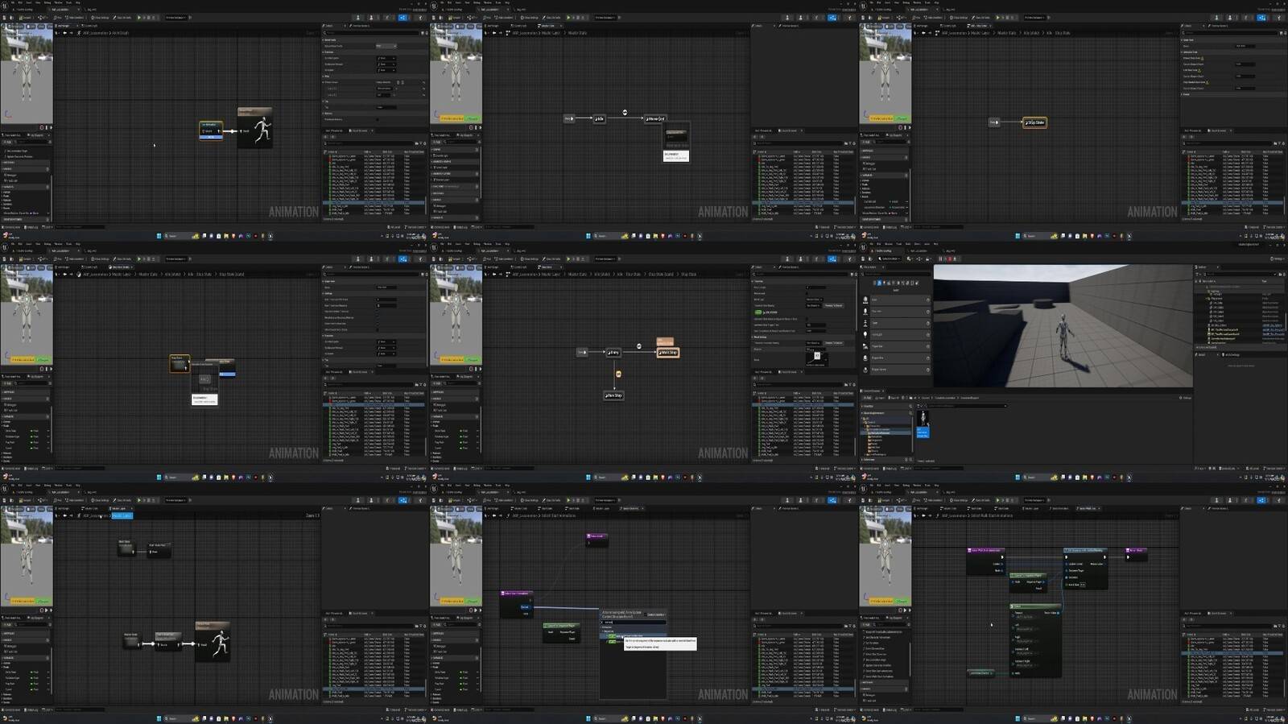Image resolution: width=1288 pixels, height=724 pixels.
Task: Click the transition icon in the Idle state machine window
Action: click(625, 112)
